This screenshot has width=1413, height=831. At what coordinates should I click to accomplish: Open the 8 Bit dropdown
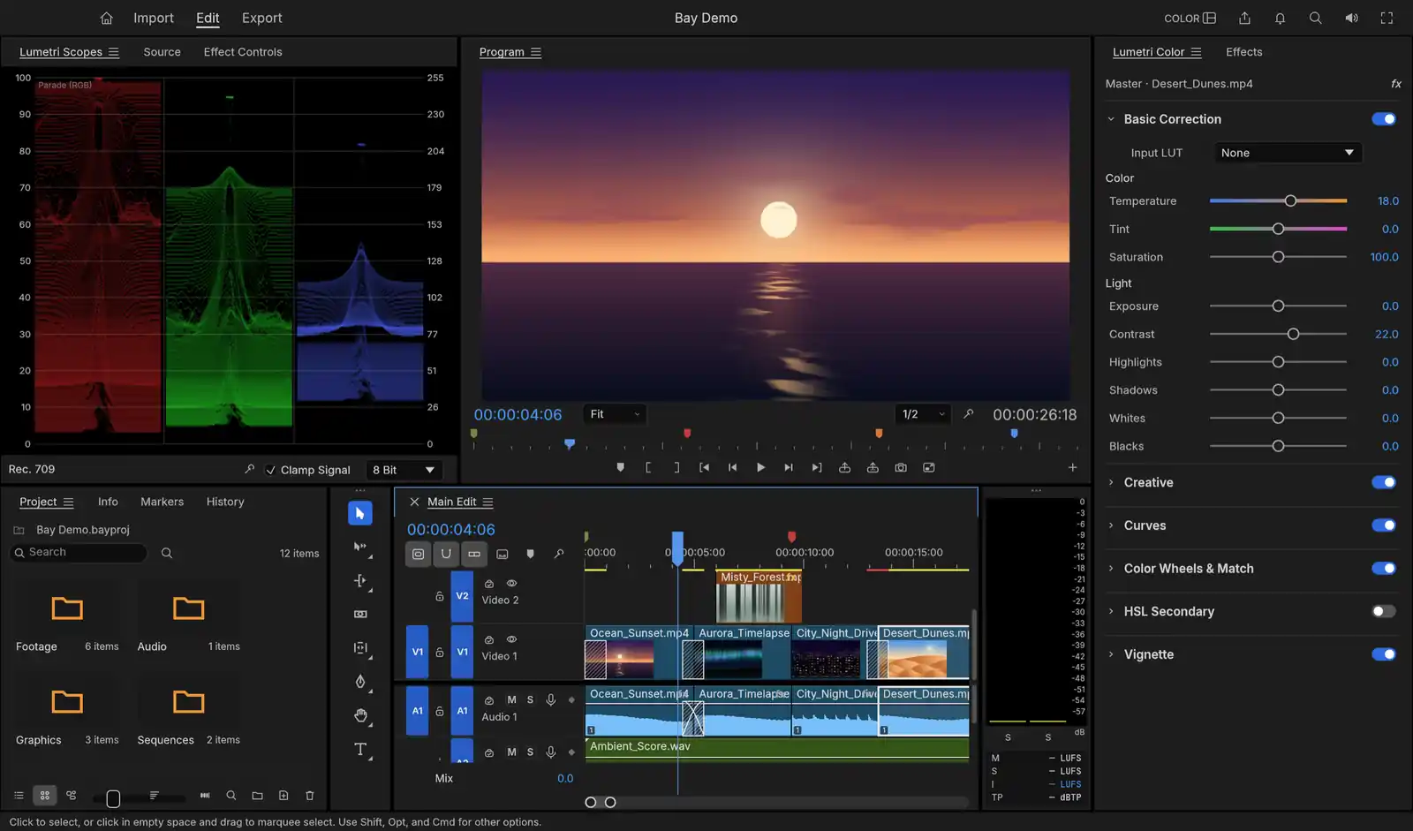(404, 470)
